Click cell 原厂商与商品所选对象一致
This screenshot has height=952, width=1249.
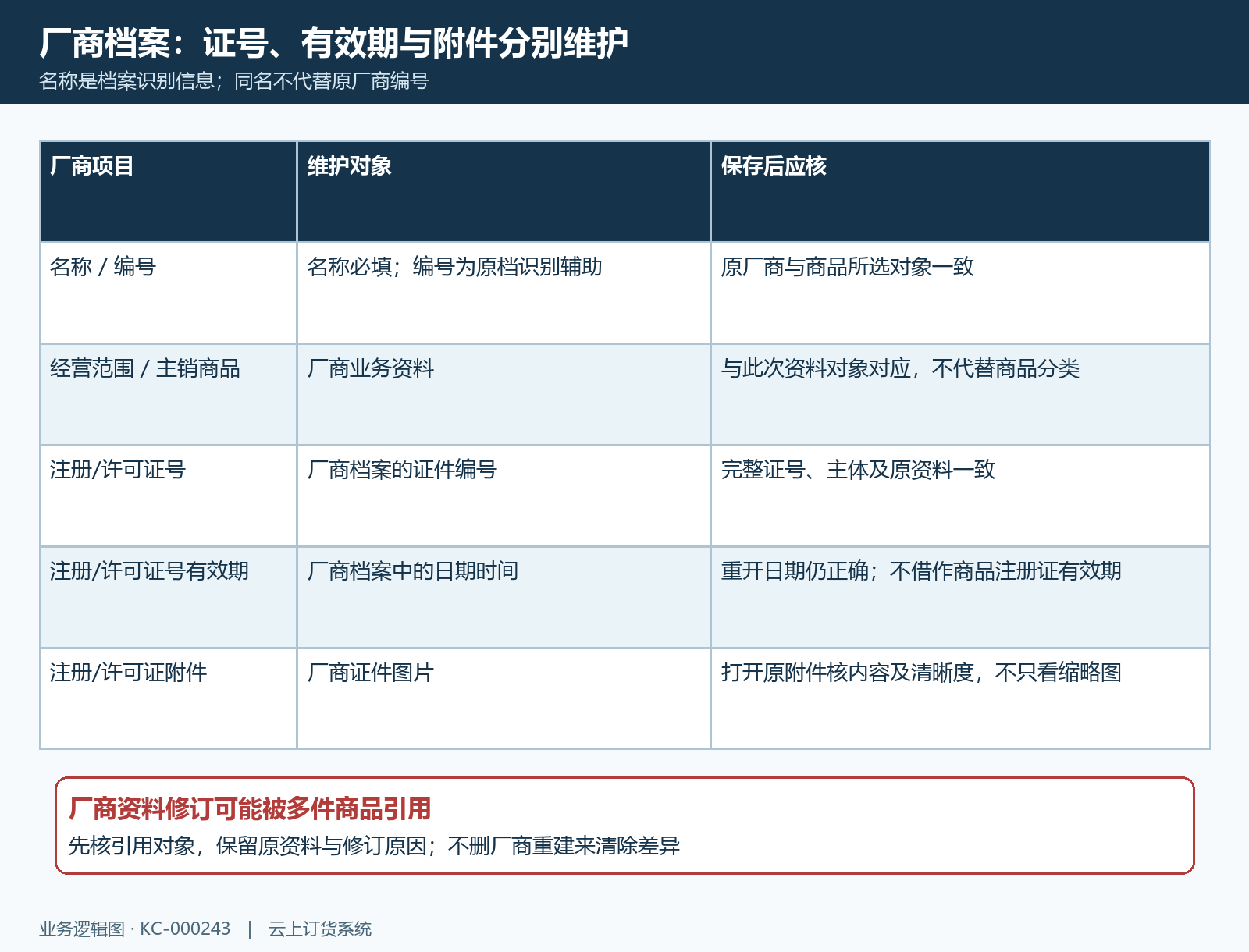pyautogui.click(x=960, y=293)
